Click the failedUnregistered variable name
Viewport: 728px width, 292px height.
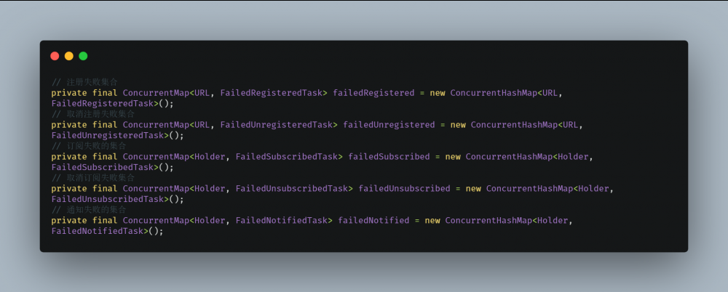(x=389, y=125)
